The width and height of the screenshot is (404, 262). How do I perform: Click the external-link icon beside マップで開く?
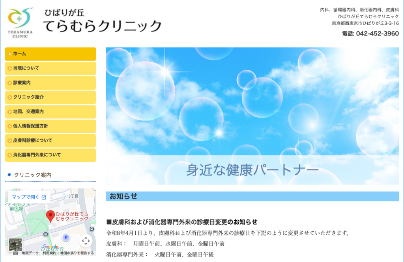point(44,197)
